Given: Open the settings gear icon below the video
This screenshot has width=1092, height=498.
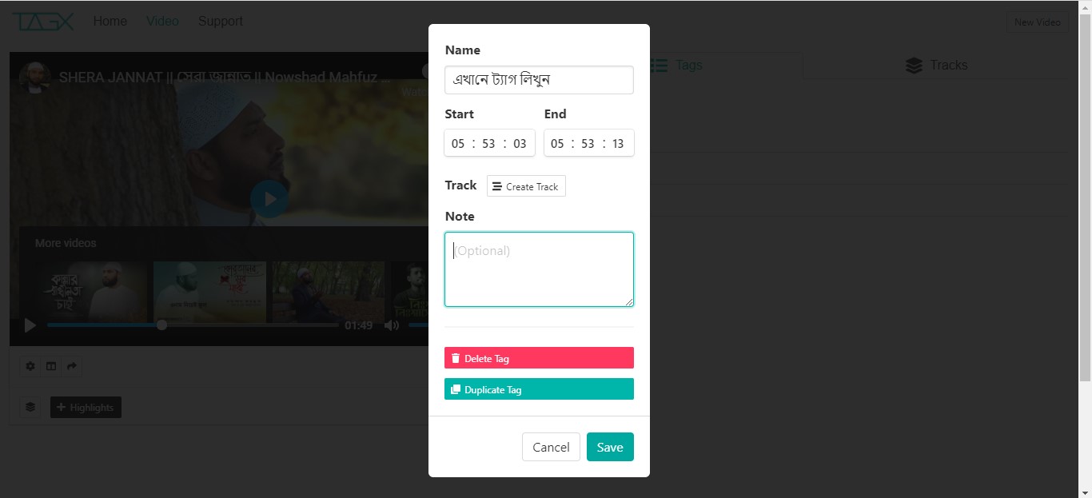Looking at the screenshot, I should [x=30, y=366].
